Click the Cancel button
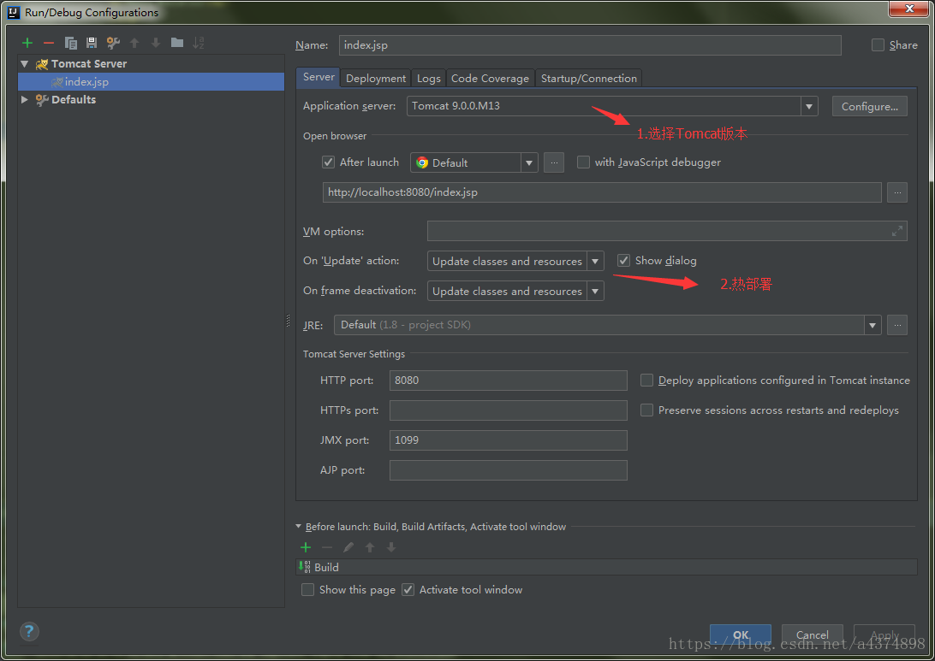This screenshot has height=661, width=935. tap(813, 634)
